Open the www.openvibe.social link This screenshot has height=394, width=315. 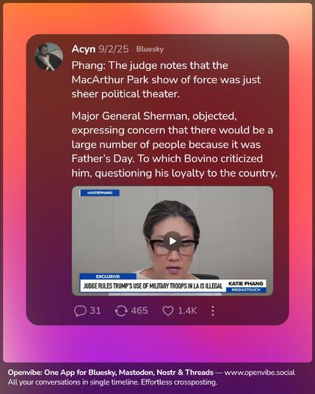coord(260,373)
